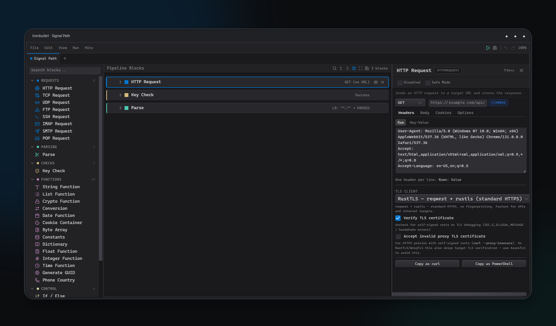Toggle the EMBED button next to URL
This screenshot has width=556, height=326.
point(498,103)
